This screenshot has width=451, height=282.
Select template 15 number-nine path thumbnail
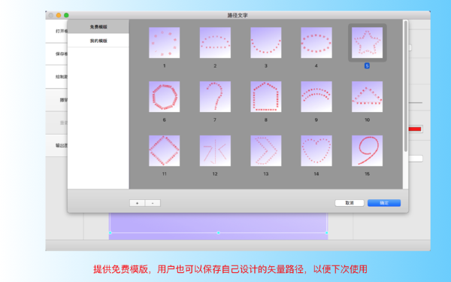coord(368,151)
